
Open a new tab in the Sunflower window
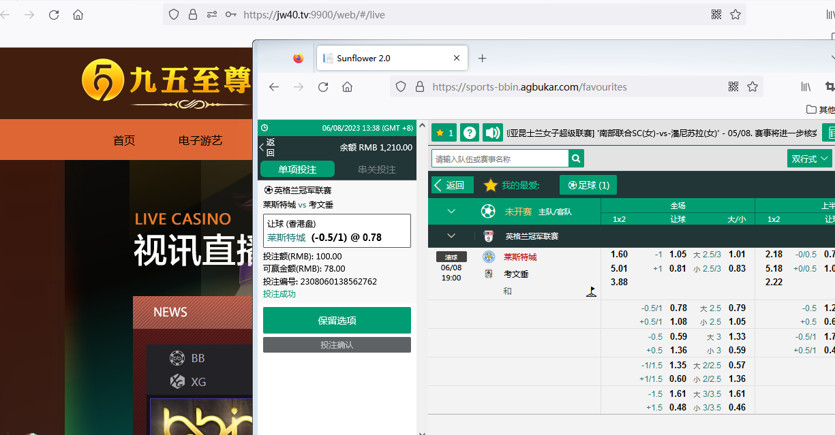(482, 59)
